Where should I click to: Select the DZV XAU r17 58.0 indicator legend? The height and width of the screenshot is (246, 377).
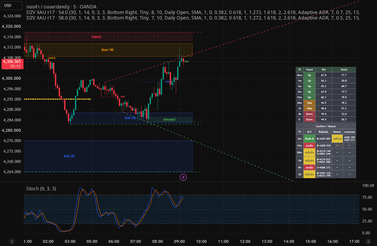click(x=193, y=18)
